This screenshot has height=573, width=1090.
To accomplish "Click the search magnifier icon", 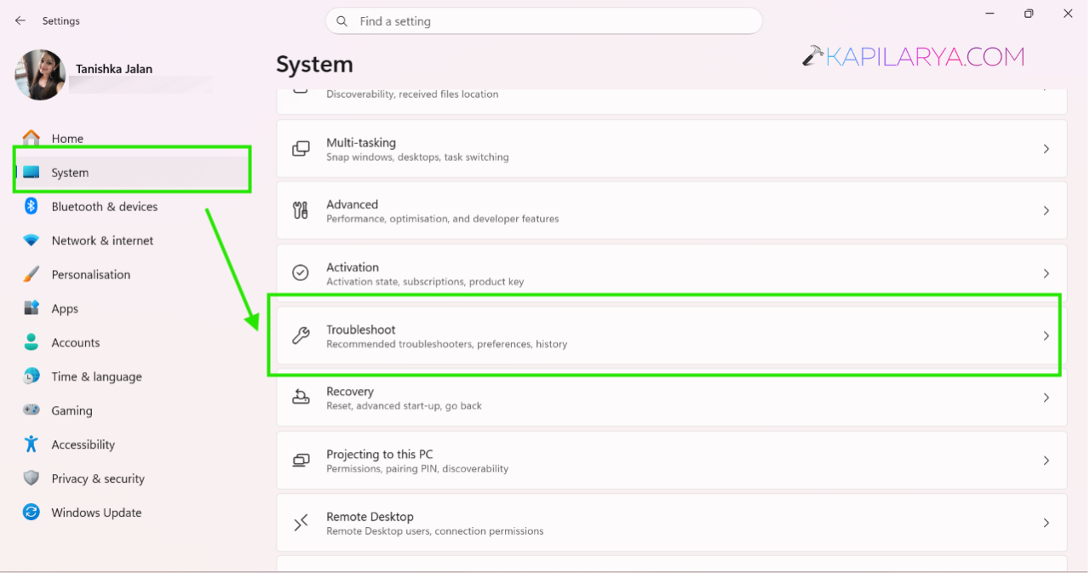I will click(x=341, y=21).
